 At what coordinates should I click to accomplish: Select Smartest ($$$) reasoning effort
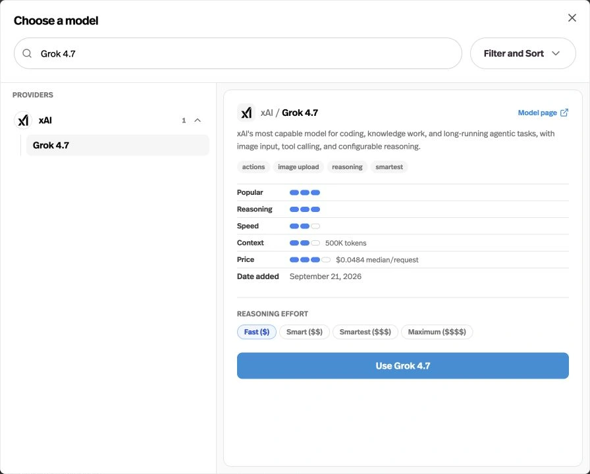[365, 332]
